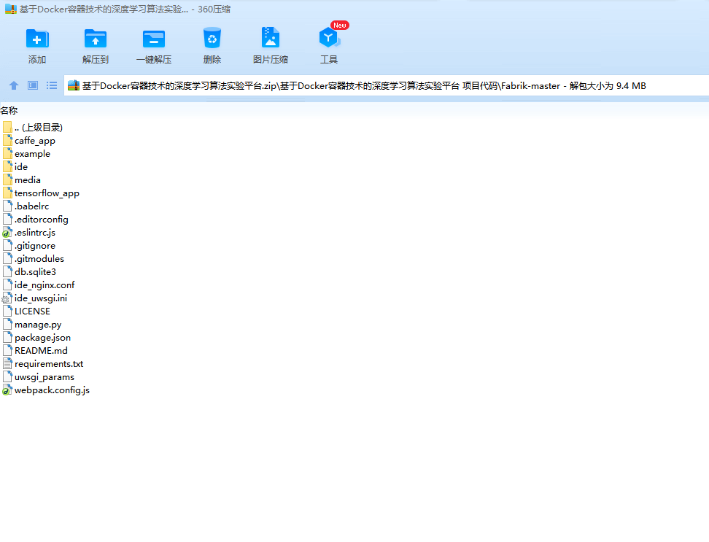
Task: Click the 解压到 (Extract to) icon
Action: (x=96, y=39)
